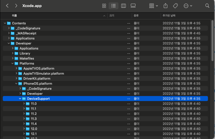Open the tag editor icon
The width and height of the screenshot is (215, 139).
(x=175, y=6)
